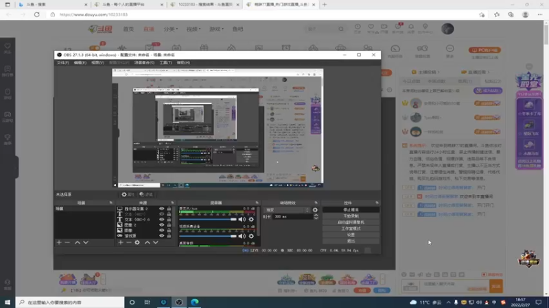549x308 pixels.
Task: Adjust the 麦克风/Aux volume slider
Action: pos(208,219)
